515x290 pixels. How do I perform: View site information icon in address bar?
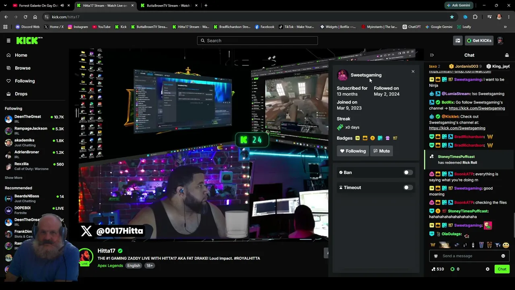[x=47, y=17]
